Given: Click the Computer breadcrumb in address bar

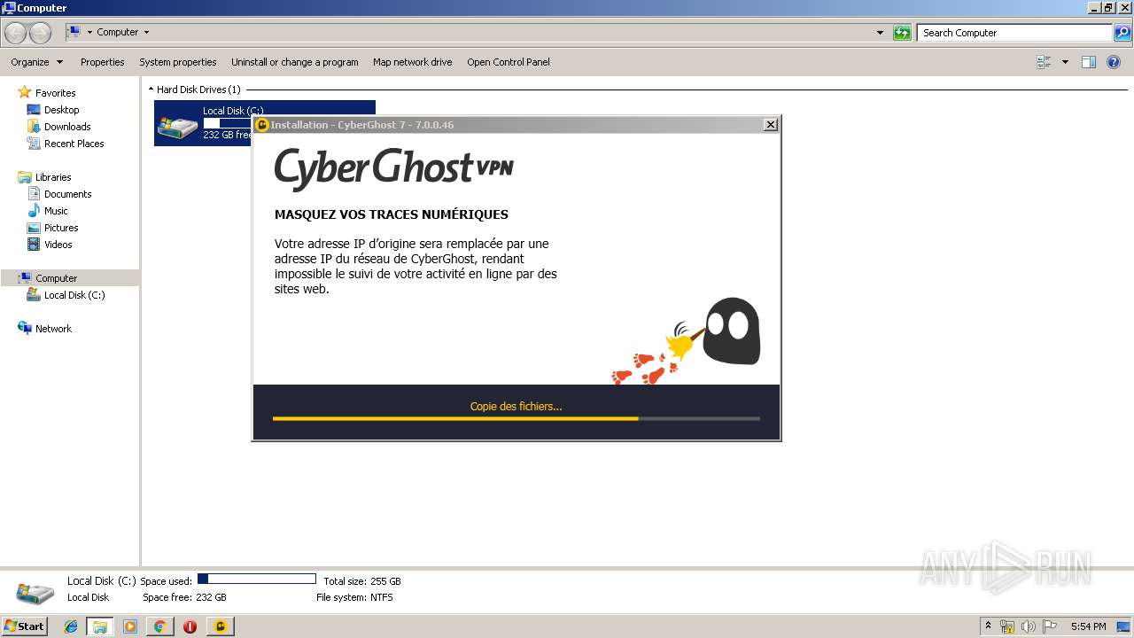Looking at the screenshot, I should tap(118, 33).
